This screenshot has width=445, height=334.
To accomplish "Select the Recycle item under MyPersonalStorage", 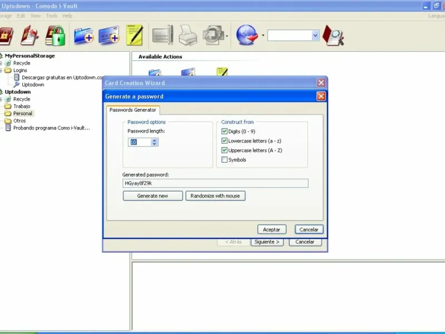I will (22, 63).
